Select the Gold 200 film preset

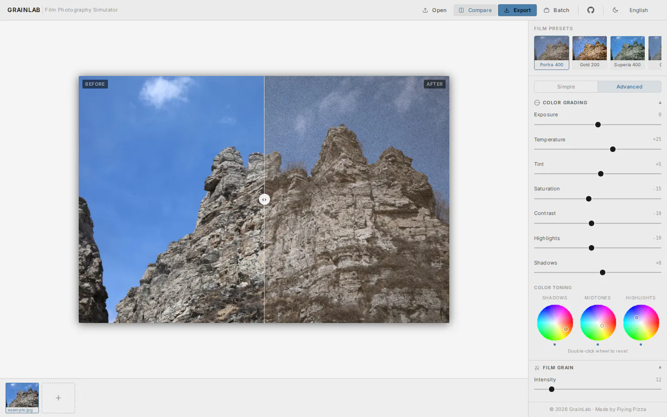click(x=590, y=53)
